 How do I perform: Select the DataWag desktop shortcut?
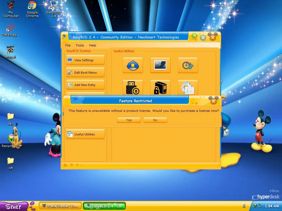[11, 30]
